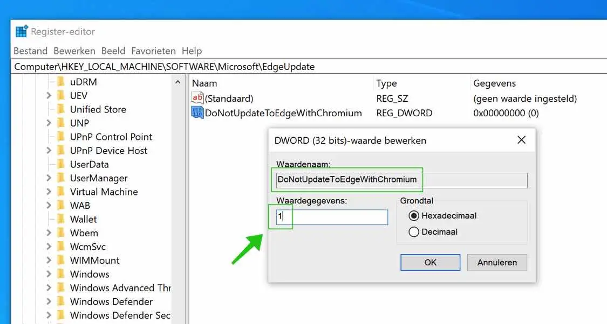607x324 pixels.
Task: Expand the UserManager tree node
Action: 49,178
